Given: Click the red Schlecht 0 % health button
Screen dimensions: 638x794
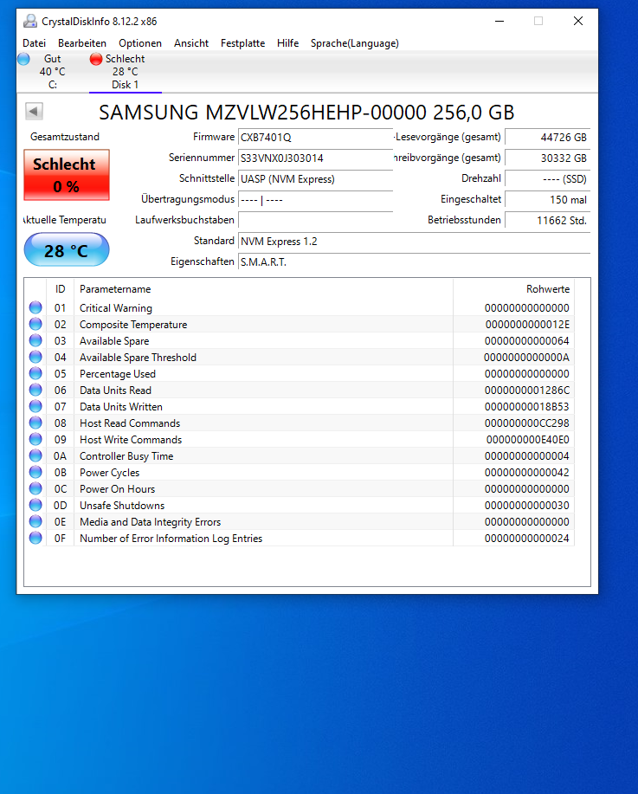Looking at the screenshot, I should click(x=67, y=175).
